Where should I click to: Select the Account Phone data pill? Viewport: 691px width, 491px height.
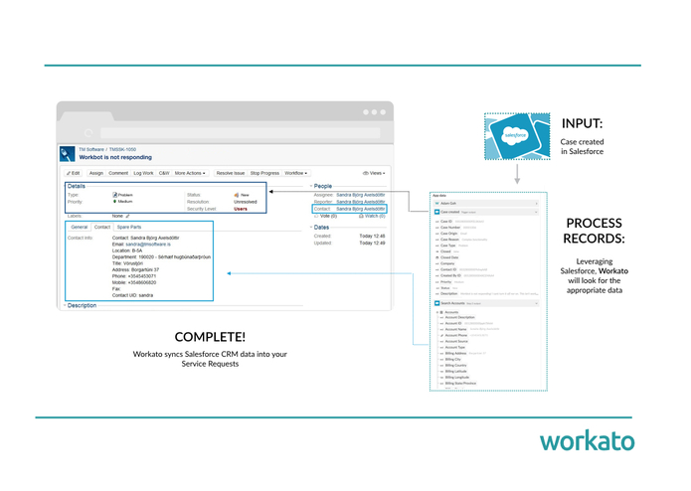tap(456, 336)
